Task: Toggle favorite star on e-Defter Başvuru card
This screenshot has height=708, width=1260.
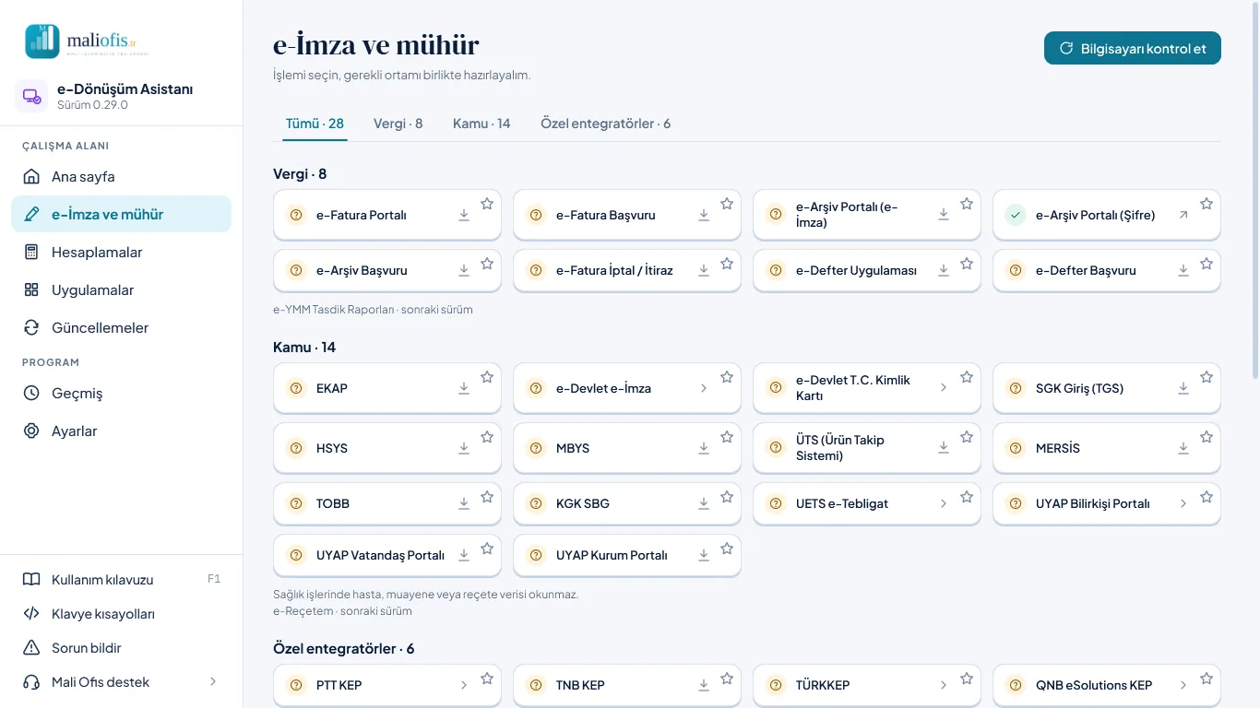Action: (1207, 264)
